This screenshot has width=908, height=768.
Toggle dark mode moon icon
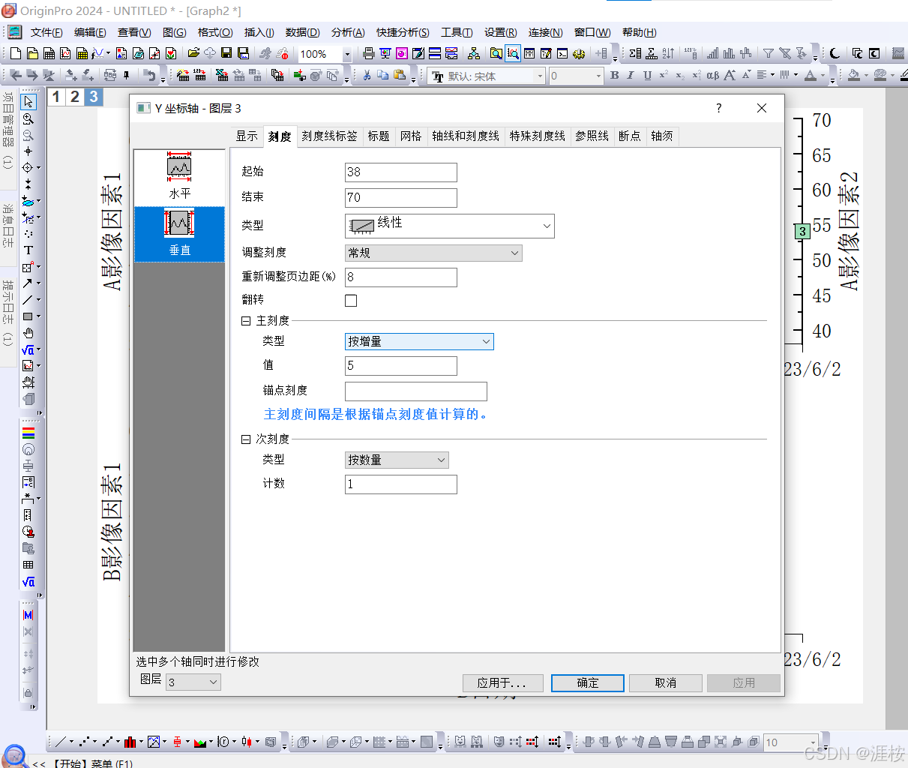point(835,53)
